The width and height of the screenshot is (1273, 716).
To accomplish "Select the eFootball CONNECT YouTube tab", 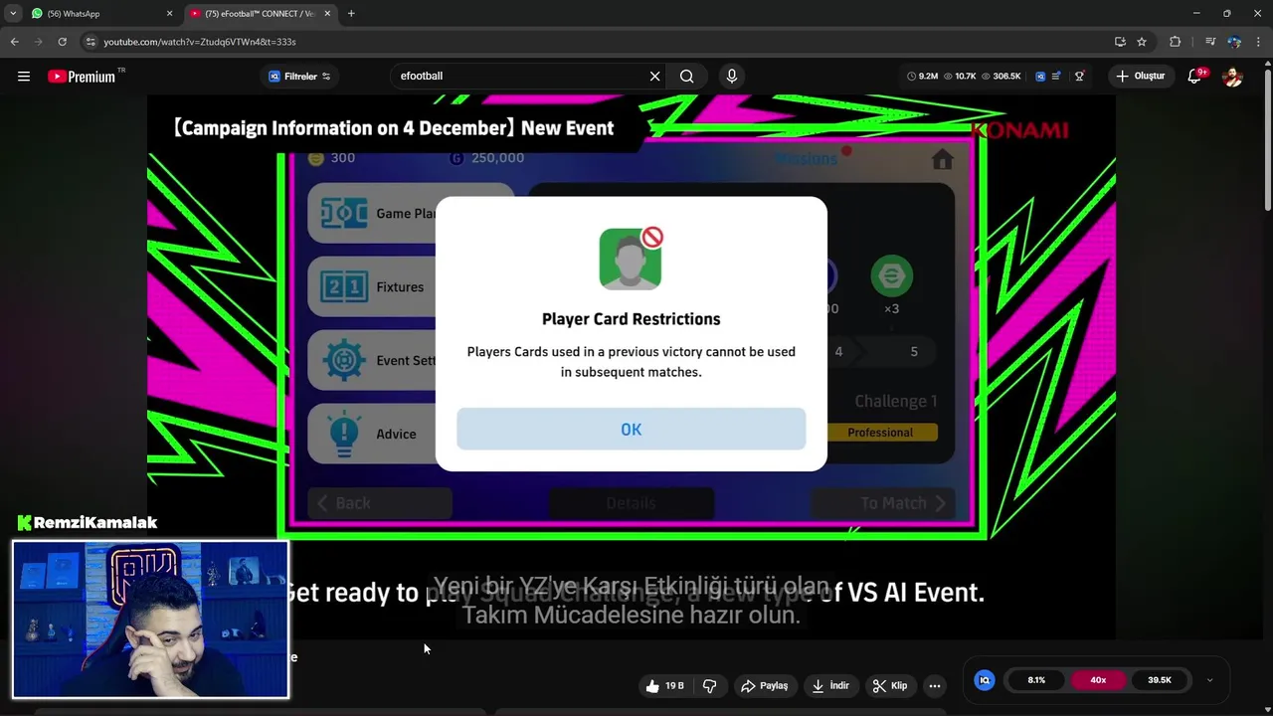I will tap(259, 14).
